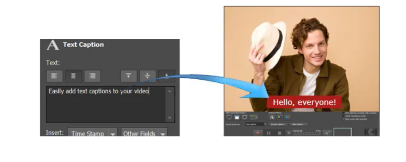Stop the recording
406x162 pixels.
pos(280,133)
